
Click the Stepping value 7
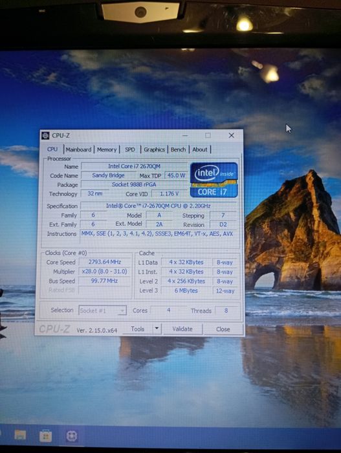(223, 215)
